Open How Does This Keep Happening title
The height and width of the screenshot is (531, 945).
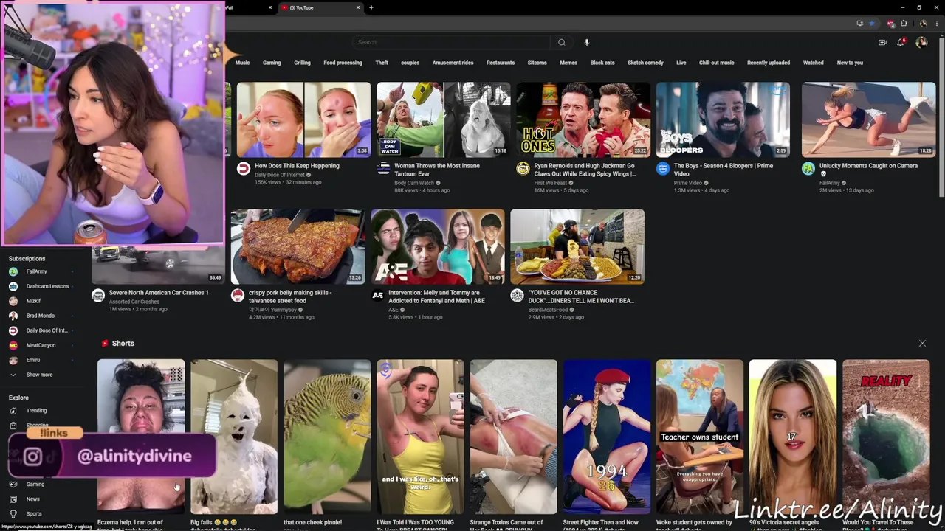click(297, 166)
